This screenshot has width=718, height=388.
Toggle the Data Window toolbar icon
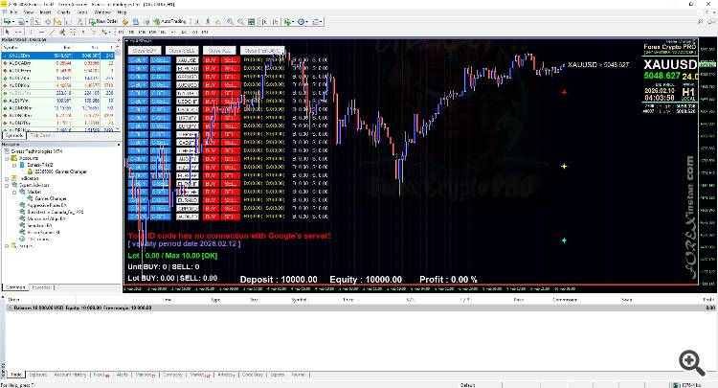[x=48, y=21]
